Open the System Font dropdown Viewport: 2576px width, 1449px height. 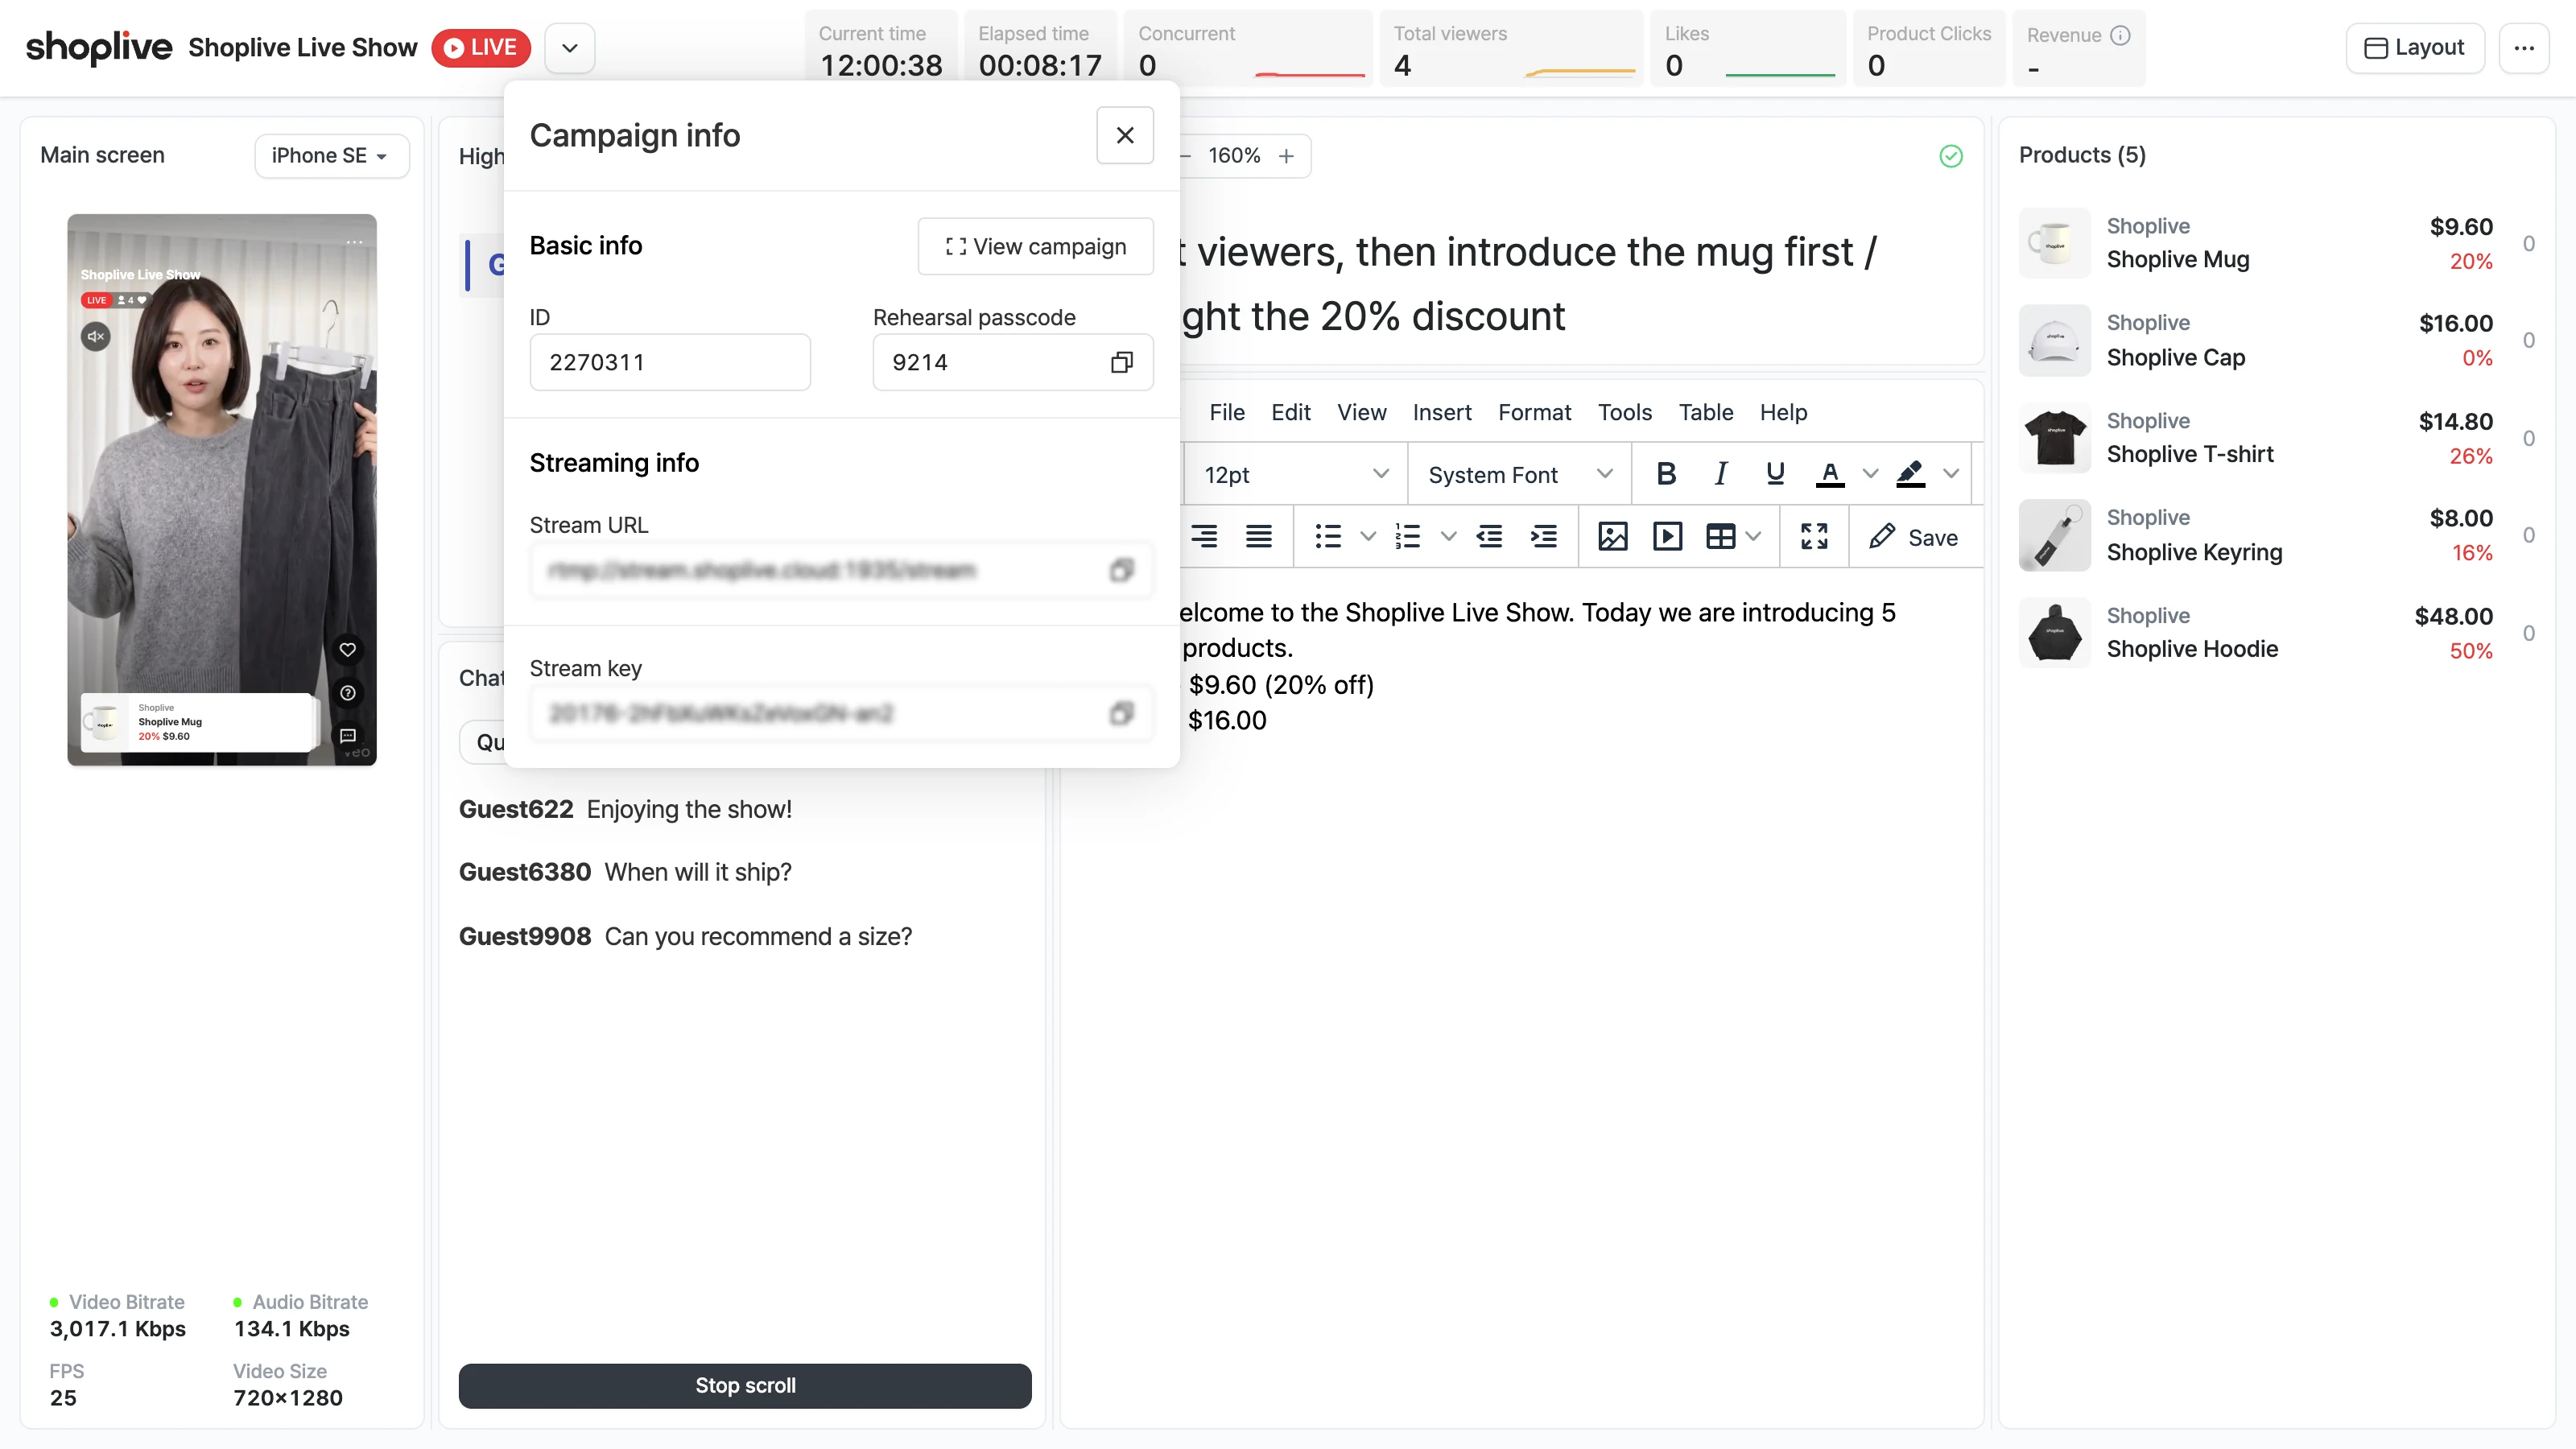1519,475
